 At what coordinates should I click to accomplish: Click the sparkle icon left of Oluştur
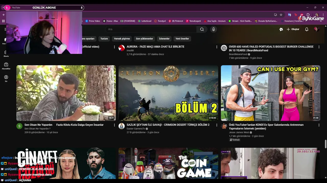281,29
